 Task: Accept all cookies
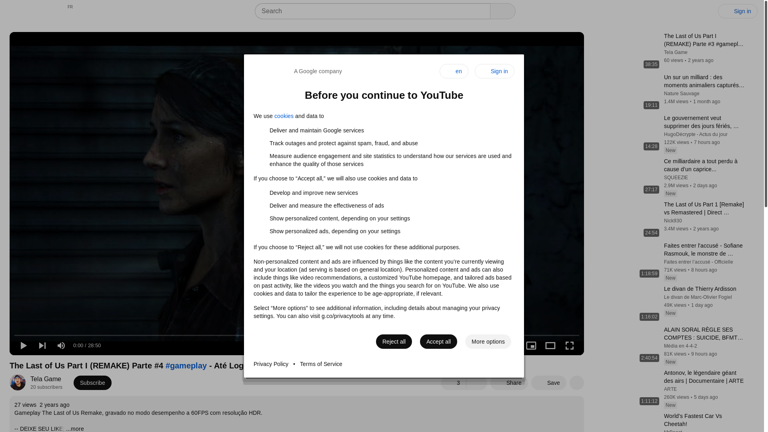click(438, 342)
